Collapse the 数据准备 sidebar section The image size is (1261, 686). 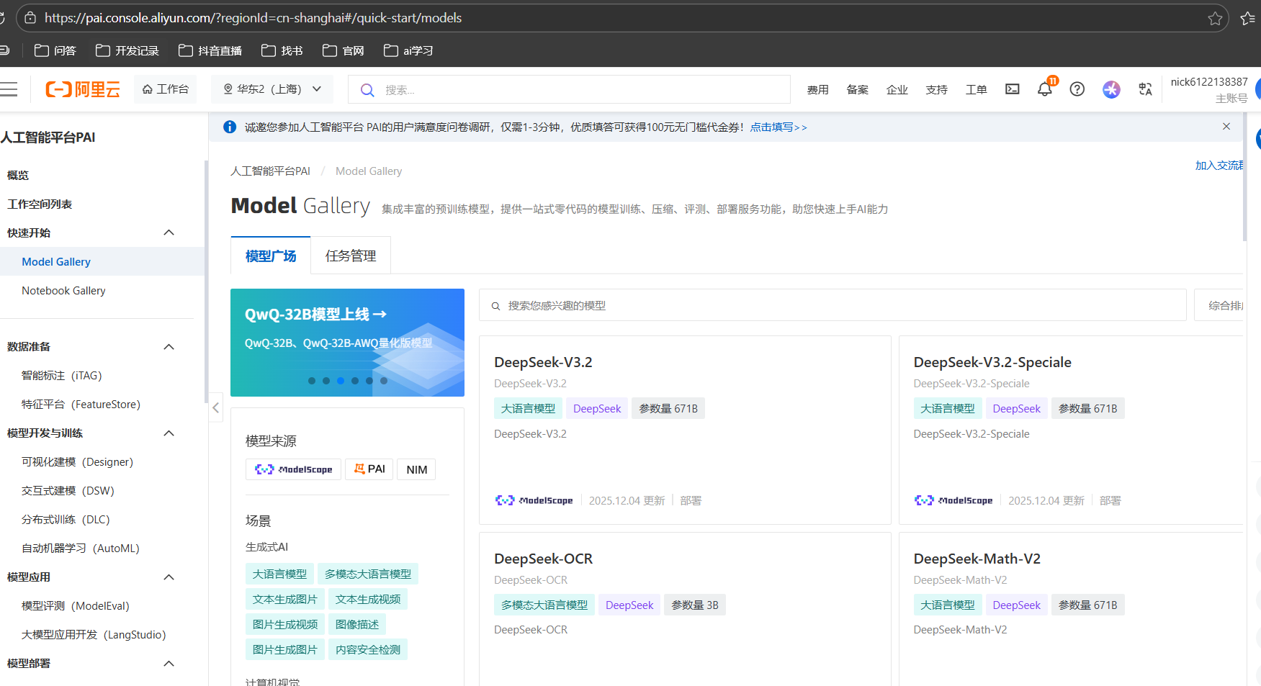pyautogui.click(x=169, y=347)
